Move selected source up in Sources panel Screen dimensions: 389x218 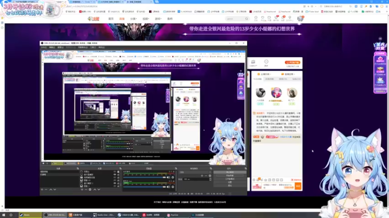coord(94,189)
